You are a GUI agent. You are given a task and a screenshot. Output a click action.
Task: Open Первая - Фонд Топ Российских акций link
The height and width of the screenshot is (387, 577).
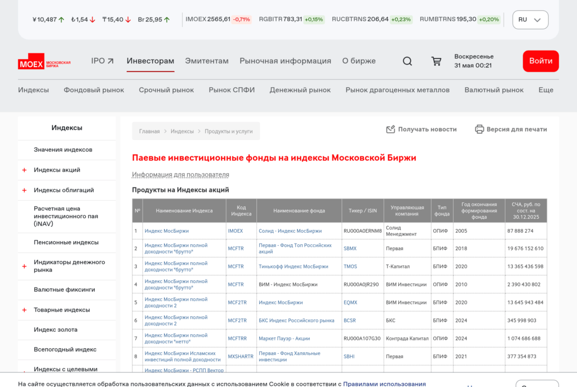pyautogui.click(x=295, y=249)
